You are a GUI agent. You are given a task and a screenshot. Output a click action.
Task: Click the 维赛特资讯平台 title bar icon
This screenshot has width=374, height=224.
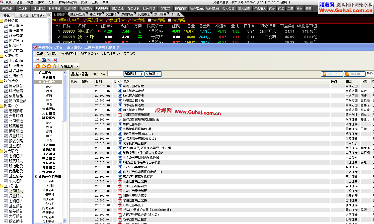[35, 47]
